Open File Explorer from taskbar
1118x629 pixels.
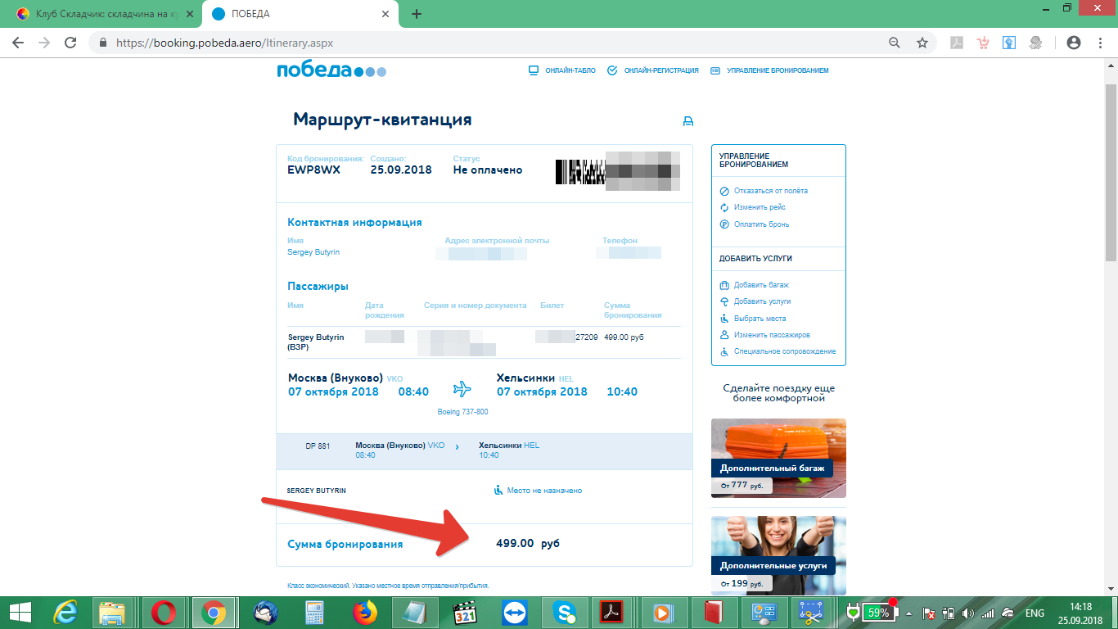click(111, 613)
